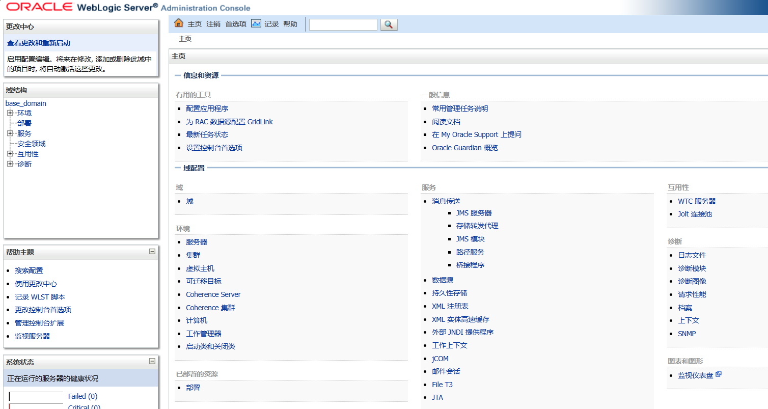The height and width of the screenshot is (409, 768).
Task: Open 部署 in the domain structure tree
Action: (24, 123)
